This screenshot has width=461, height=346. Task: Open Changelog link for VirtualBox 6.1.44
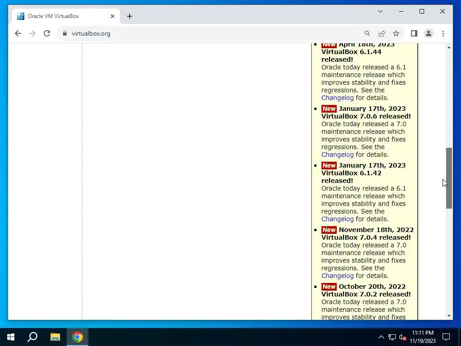(x=337, y=98)
